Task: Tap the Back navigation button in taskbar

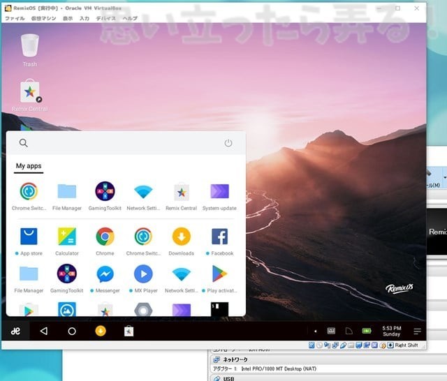Action: point(44,331)
